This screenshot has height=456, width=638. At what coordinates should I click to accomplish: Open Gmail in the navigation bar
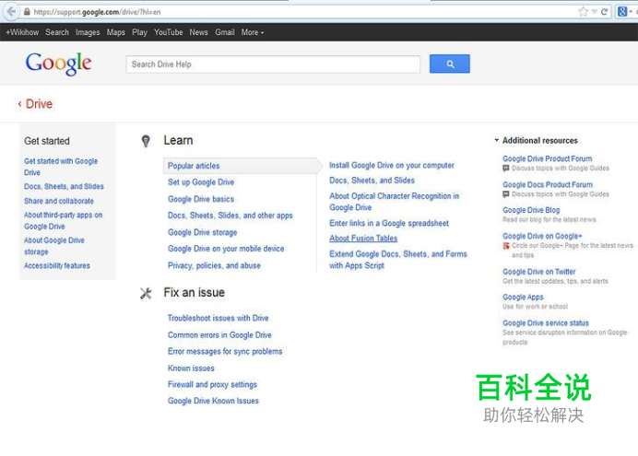pyautogui.click(x=225, y=32)
